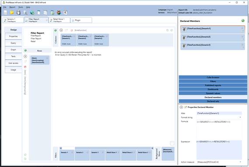The image size is (249, 167).
Task: Click the Save diskette toolbar icon
Action: (x=19, y=12)
